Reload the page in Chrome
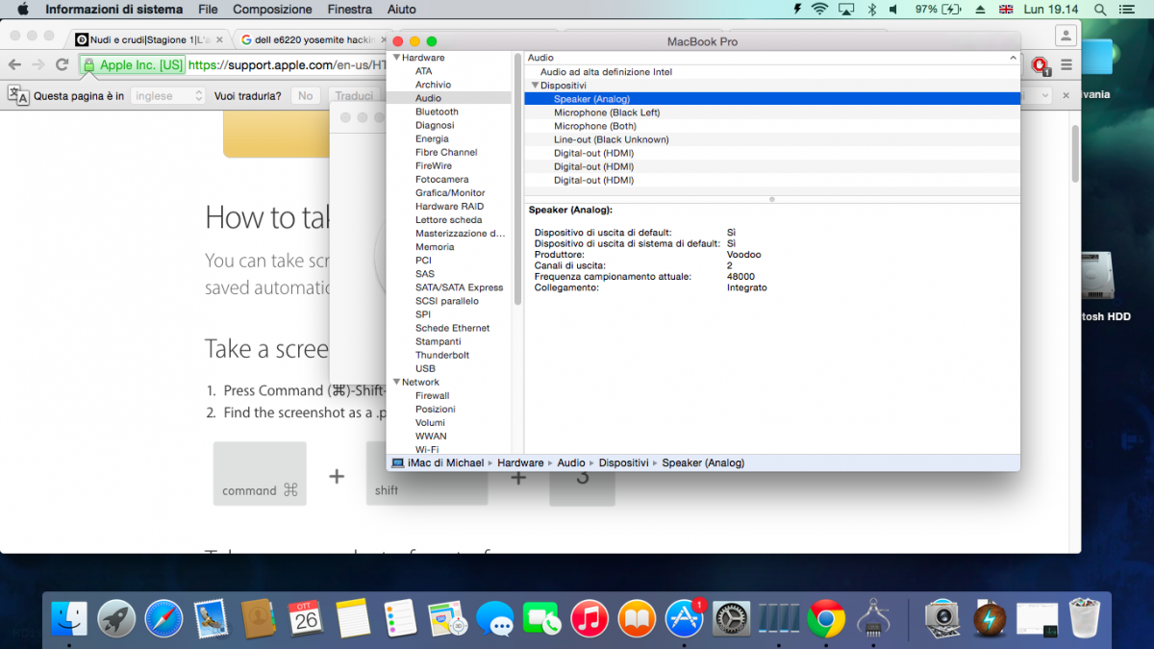Image resolution: width=1154 pixels, height=649 pixels. 63,65
